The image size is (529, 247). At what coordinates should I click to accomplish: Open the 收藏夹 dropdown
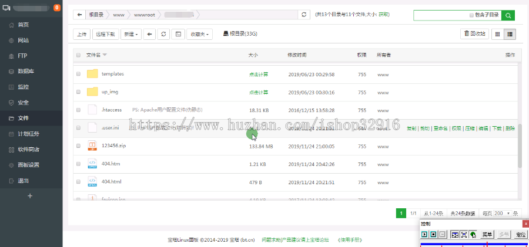(199, 35)
